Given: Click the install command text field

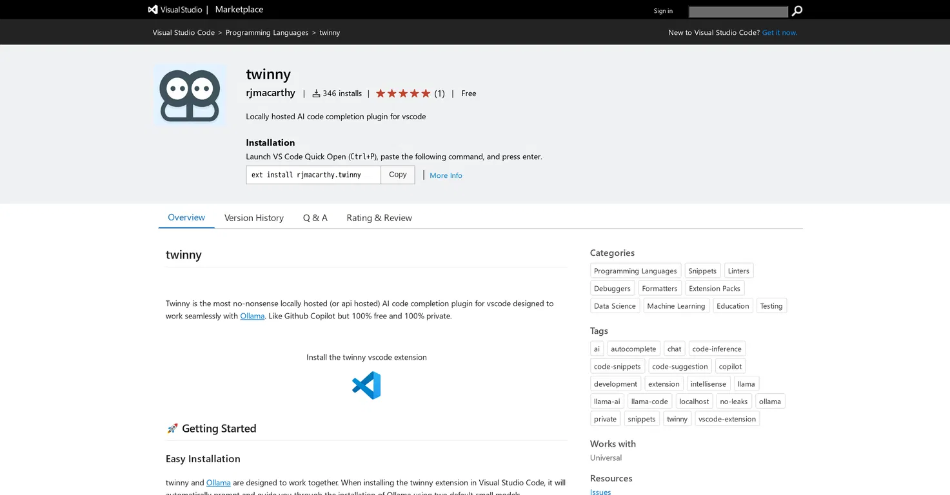Looking at the screenshot, I should tap(313, 175).
